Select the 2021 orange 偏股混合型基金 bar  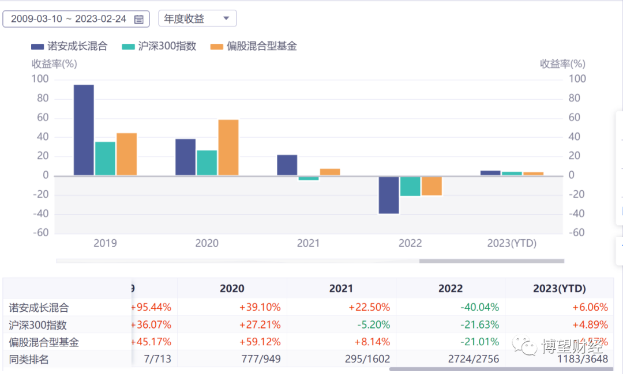330,172
